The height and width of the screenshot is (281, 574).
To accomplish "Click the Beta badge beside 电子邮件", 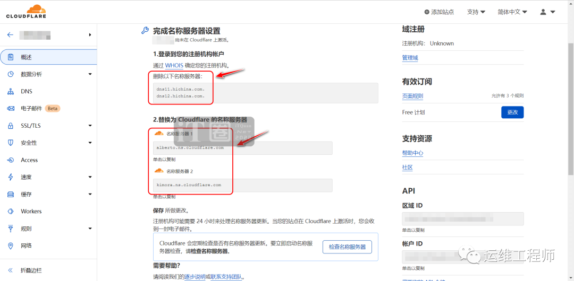I will pyautogui.click(x=53, y=109).
